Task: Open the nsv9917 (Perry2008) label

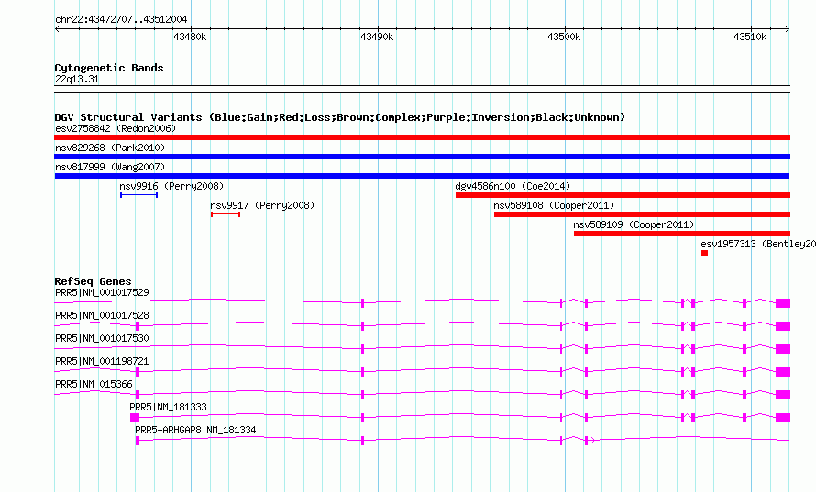Action: (262, 205)
